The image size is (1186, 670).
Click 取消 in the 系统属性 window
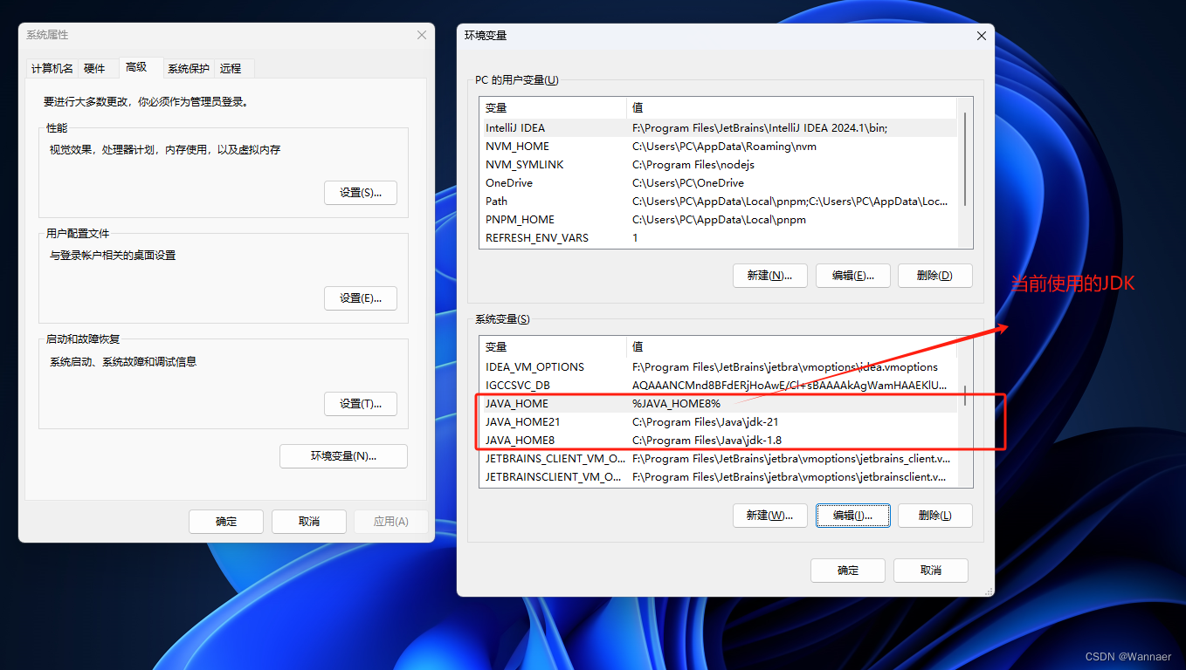click(309, 522)
